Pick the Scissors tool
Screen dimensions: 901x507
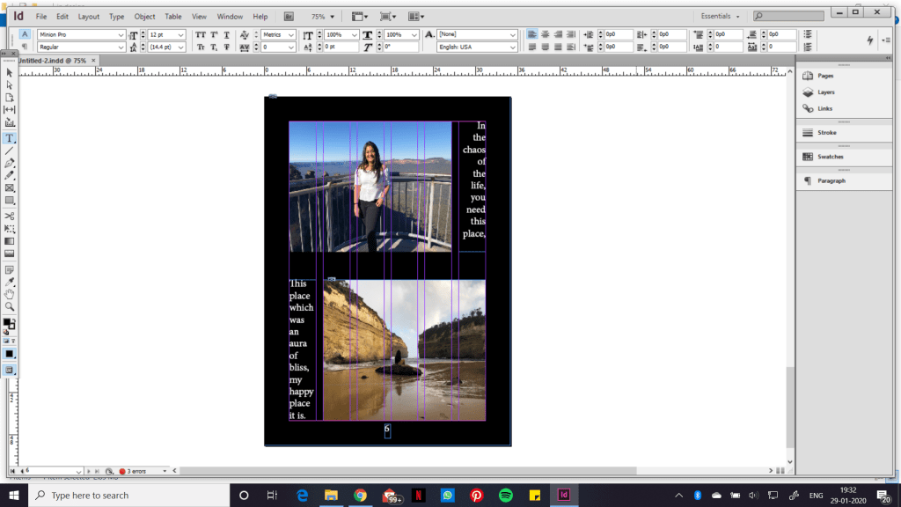point(10,216)
